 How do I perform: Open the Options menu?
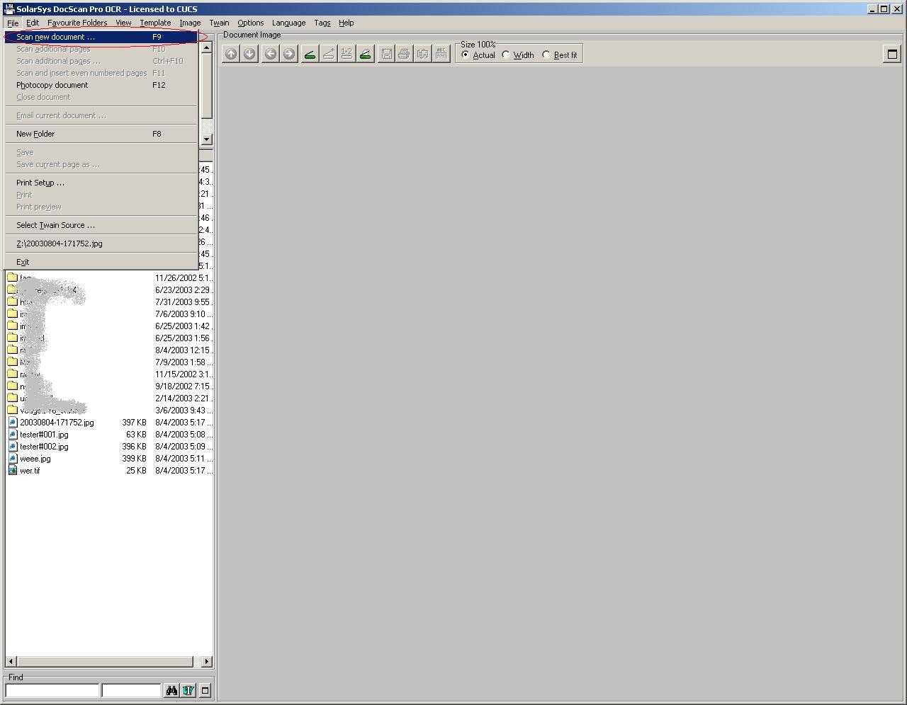250,22
